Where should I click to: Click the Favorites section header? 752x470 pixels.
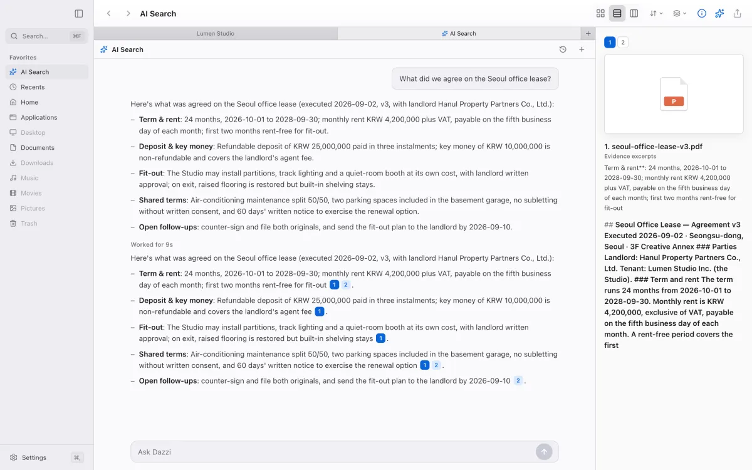pos(23,58)
